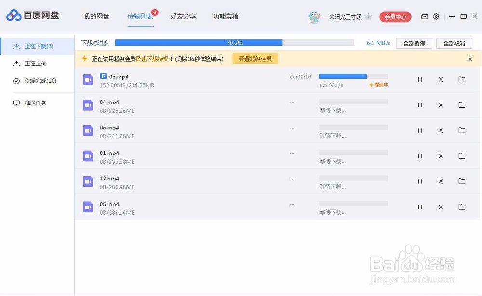This screenshot has height=296, width=482.
Task: Open settings gear icon
Action: click(x=436, y=16)
